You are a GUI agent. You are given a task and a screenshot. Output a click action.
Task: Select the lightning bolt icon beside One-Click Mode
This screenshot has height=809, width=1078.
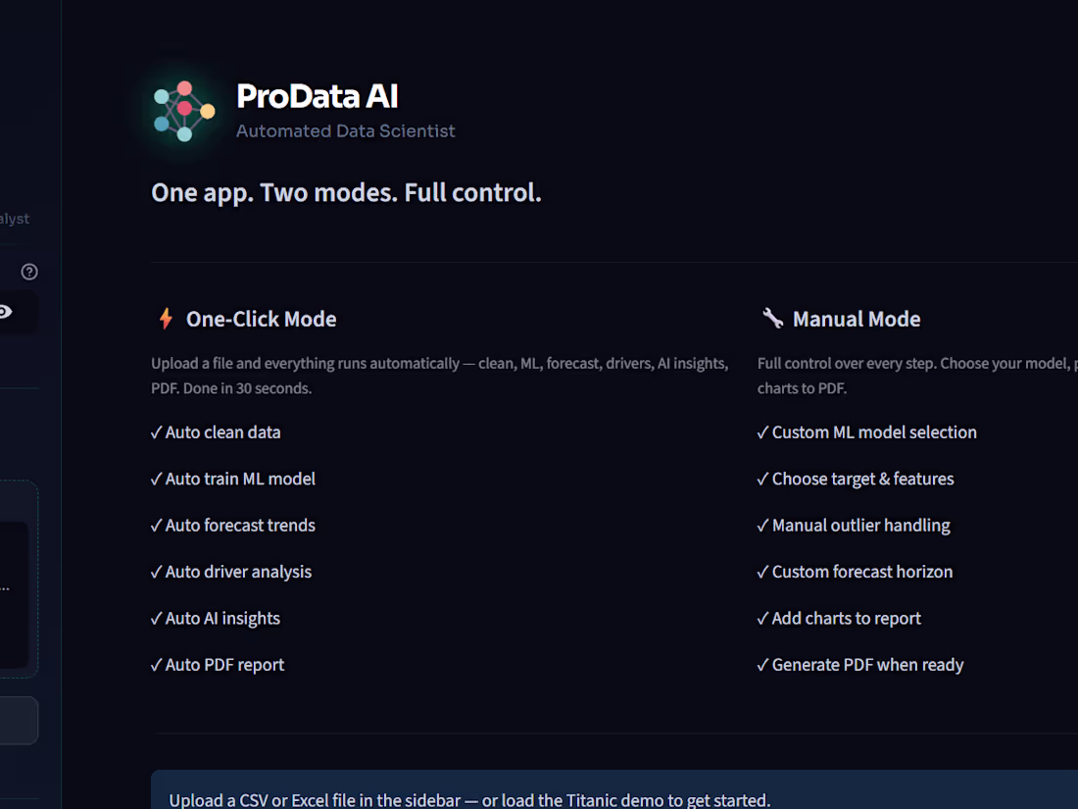pos(165,318)
